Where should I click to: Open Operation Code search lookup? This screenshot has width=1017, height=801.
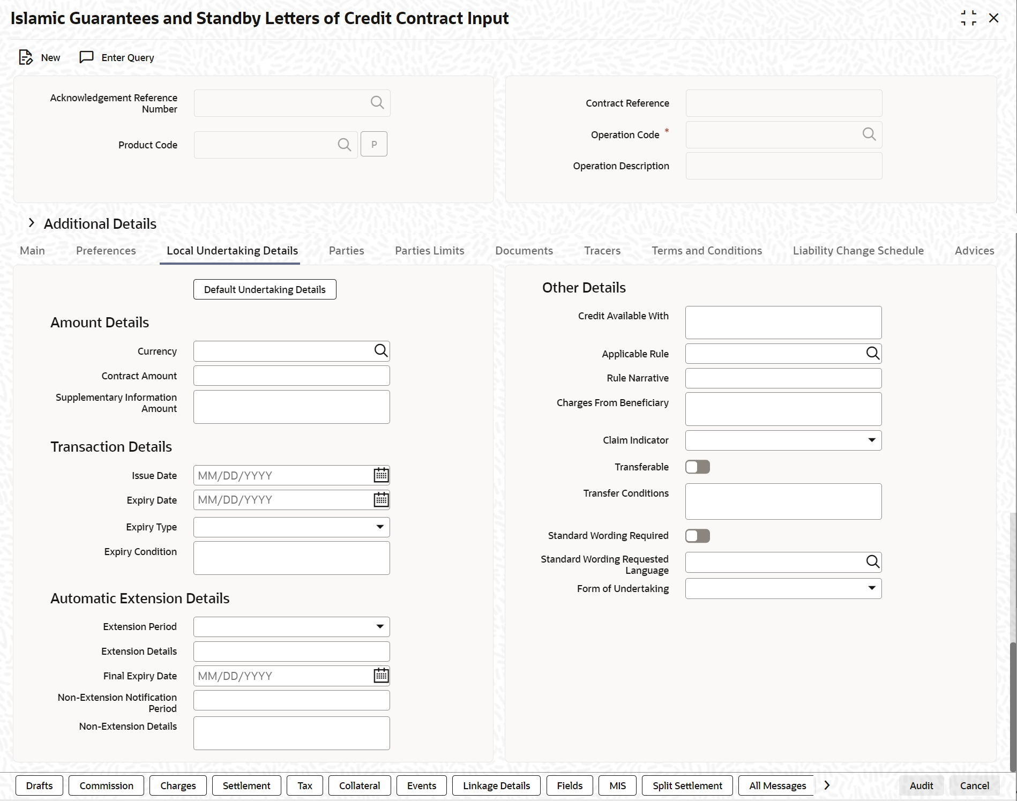click(869, 134)
